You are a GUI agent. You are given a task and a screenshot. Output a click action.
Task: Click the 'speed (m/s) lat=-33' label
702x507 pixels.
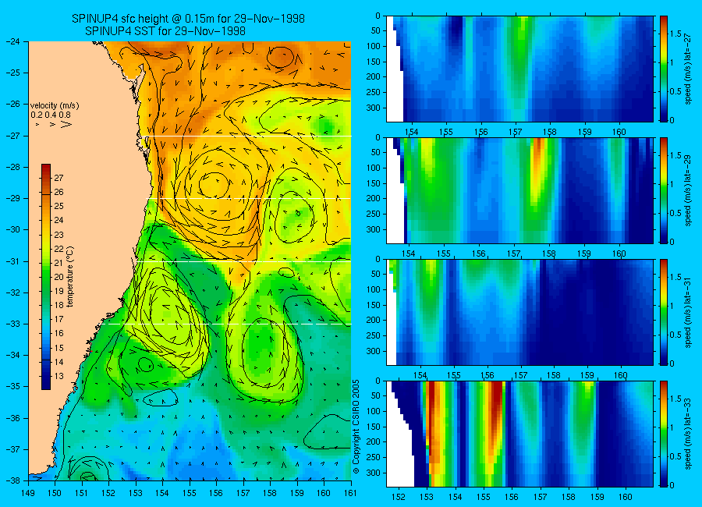coord(688,434)
